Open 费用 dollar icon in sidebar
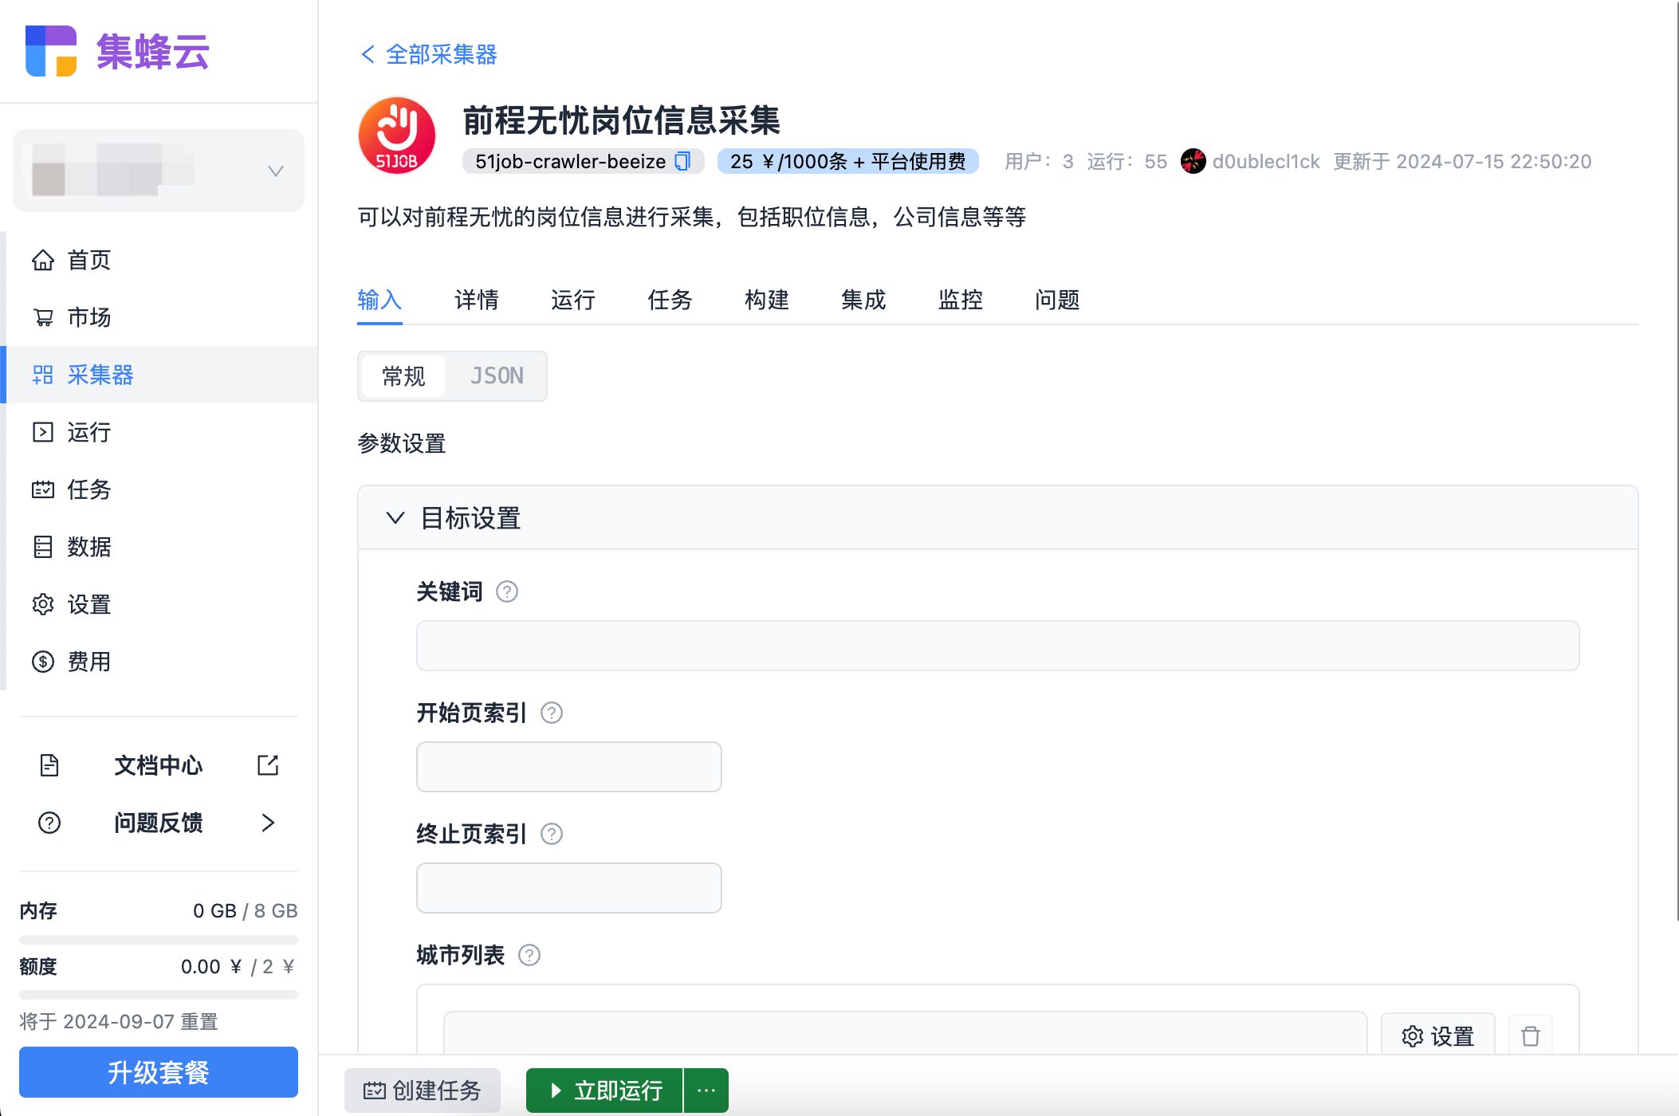Viewport: 1679px width, 1116px height. [43, 662]
